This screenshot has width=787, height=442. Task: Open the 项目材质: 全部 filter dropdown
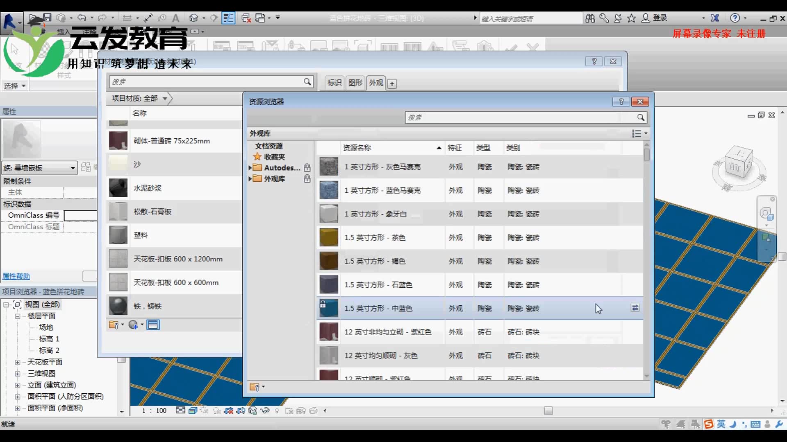click(165, 99)
